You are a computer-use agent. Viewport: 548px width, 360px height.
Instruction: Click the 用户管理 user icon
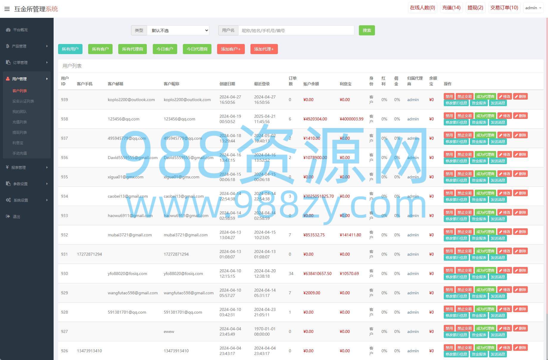pos(8,79)
